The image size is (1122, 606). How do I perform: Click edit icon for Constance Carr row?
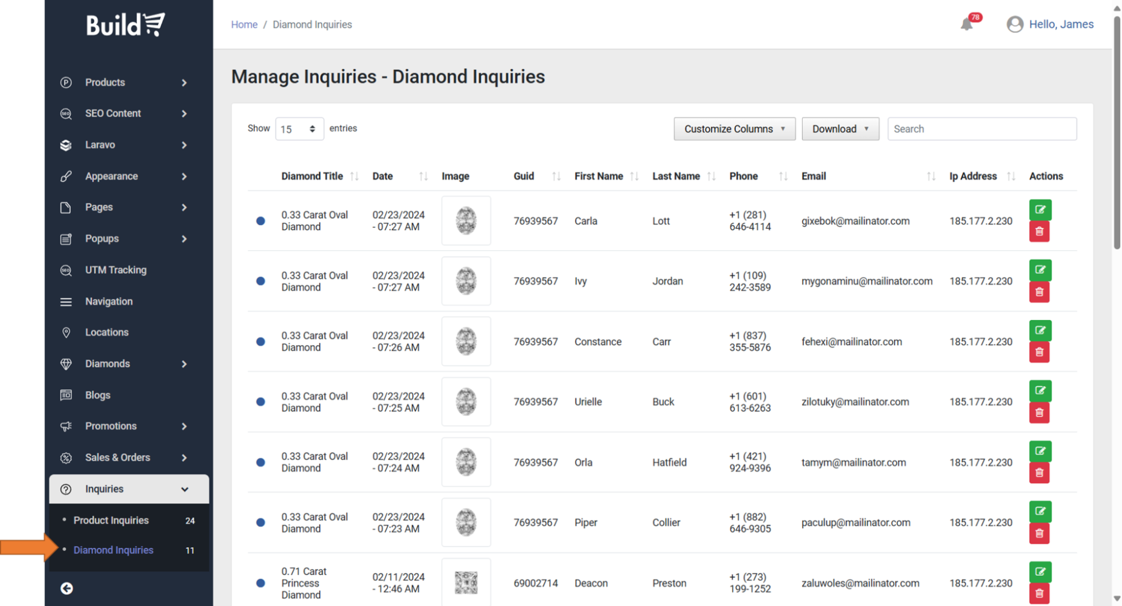point(1039,330)
